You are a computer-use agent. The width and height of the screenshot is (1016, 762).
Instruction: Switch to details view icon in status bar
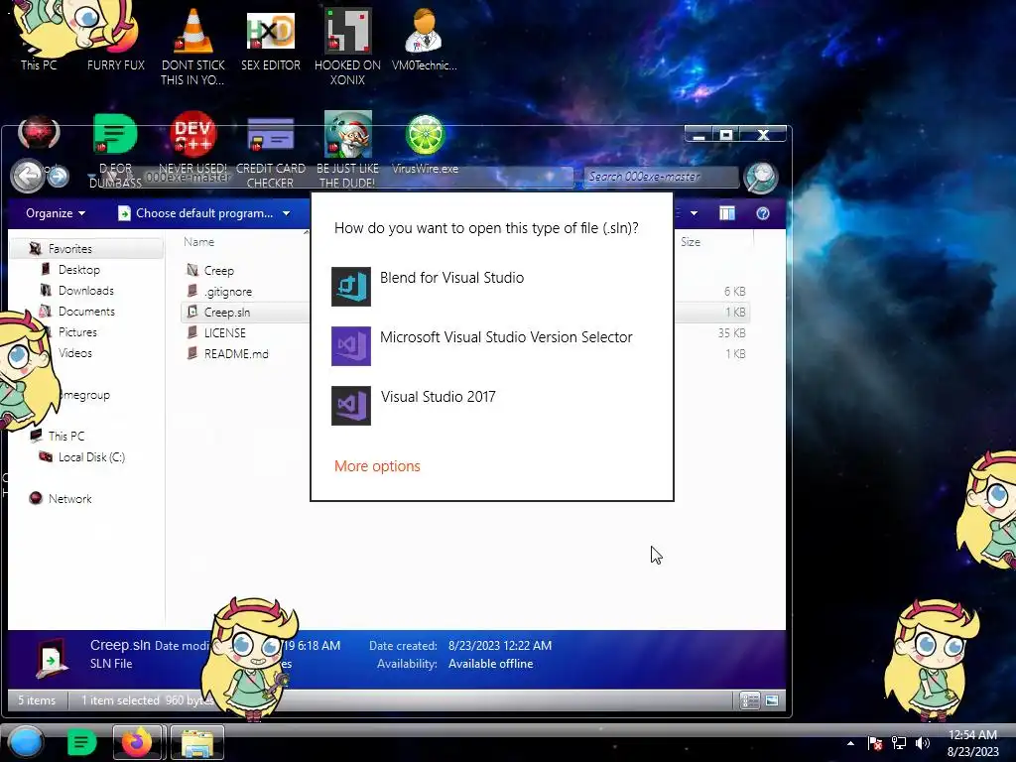(750, 700)
